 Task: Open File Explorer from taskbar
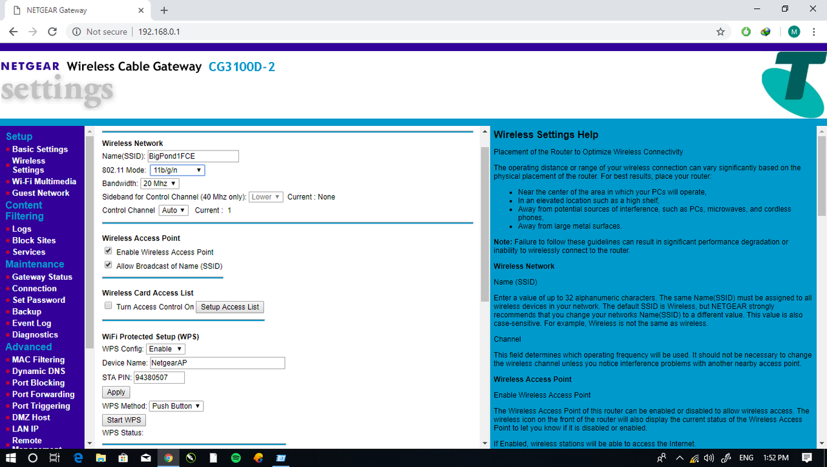pos(100,458)
